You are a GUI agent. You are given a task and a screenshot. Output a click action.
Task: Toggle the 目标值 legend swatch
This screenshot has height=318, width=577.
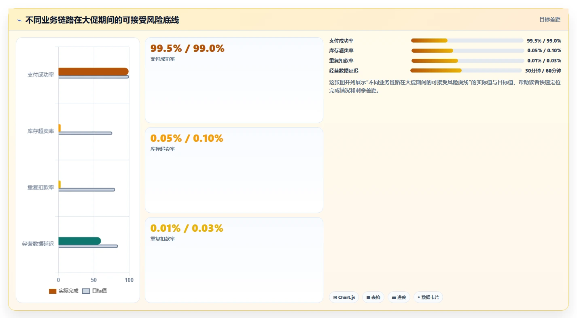[86, 291]
